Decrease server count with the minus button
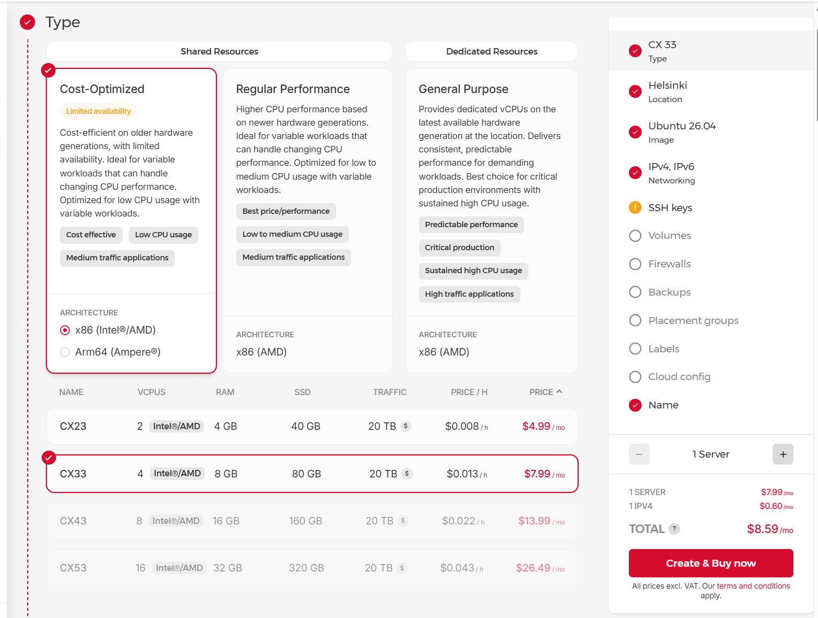The image size is (818, 618). coord(639,454)
